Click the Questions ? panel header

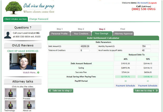click(x=23, y=27)
